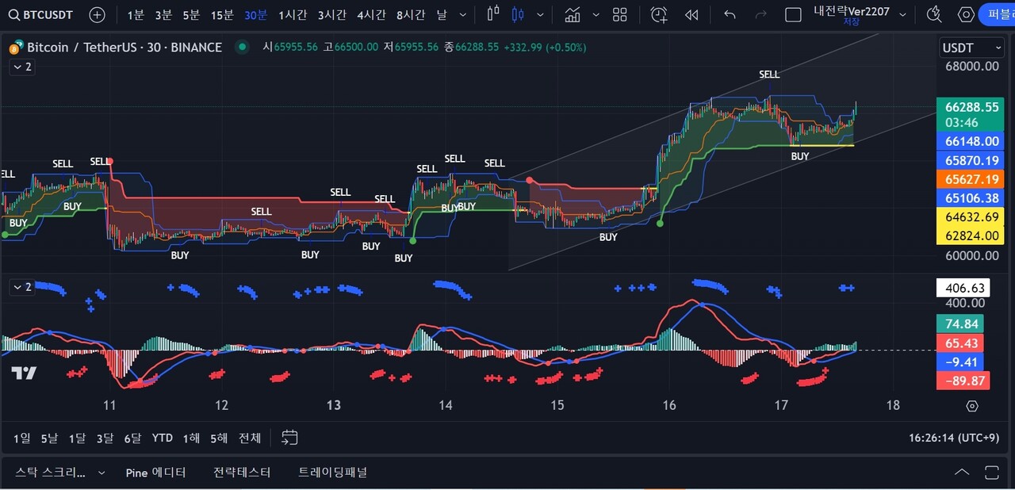Screen dimensions: 1015x490
Task: Open the multi-chart layout grid icon
Action: pos(619,14)
